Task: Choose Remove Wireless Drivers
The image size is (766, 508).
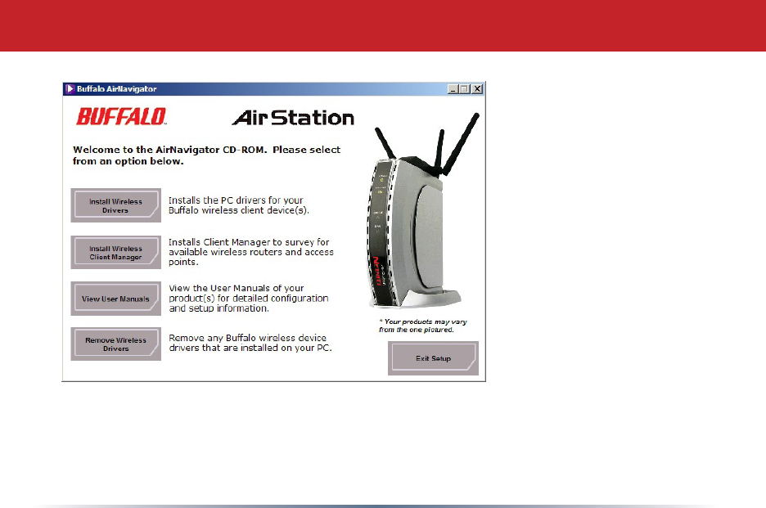Action: point(115,344)
